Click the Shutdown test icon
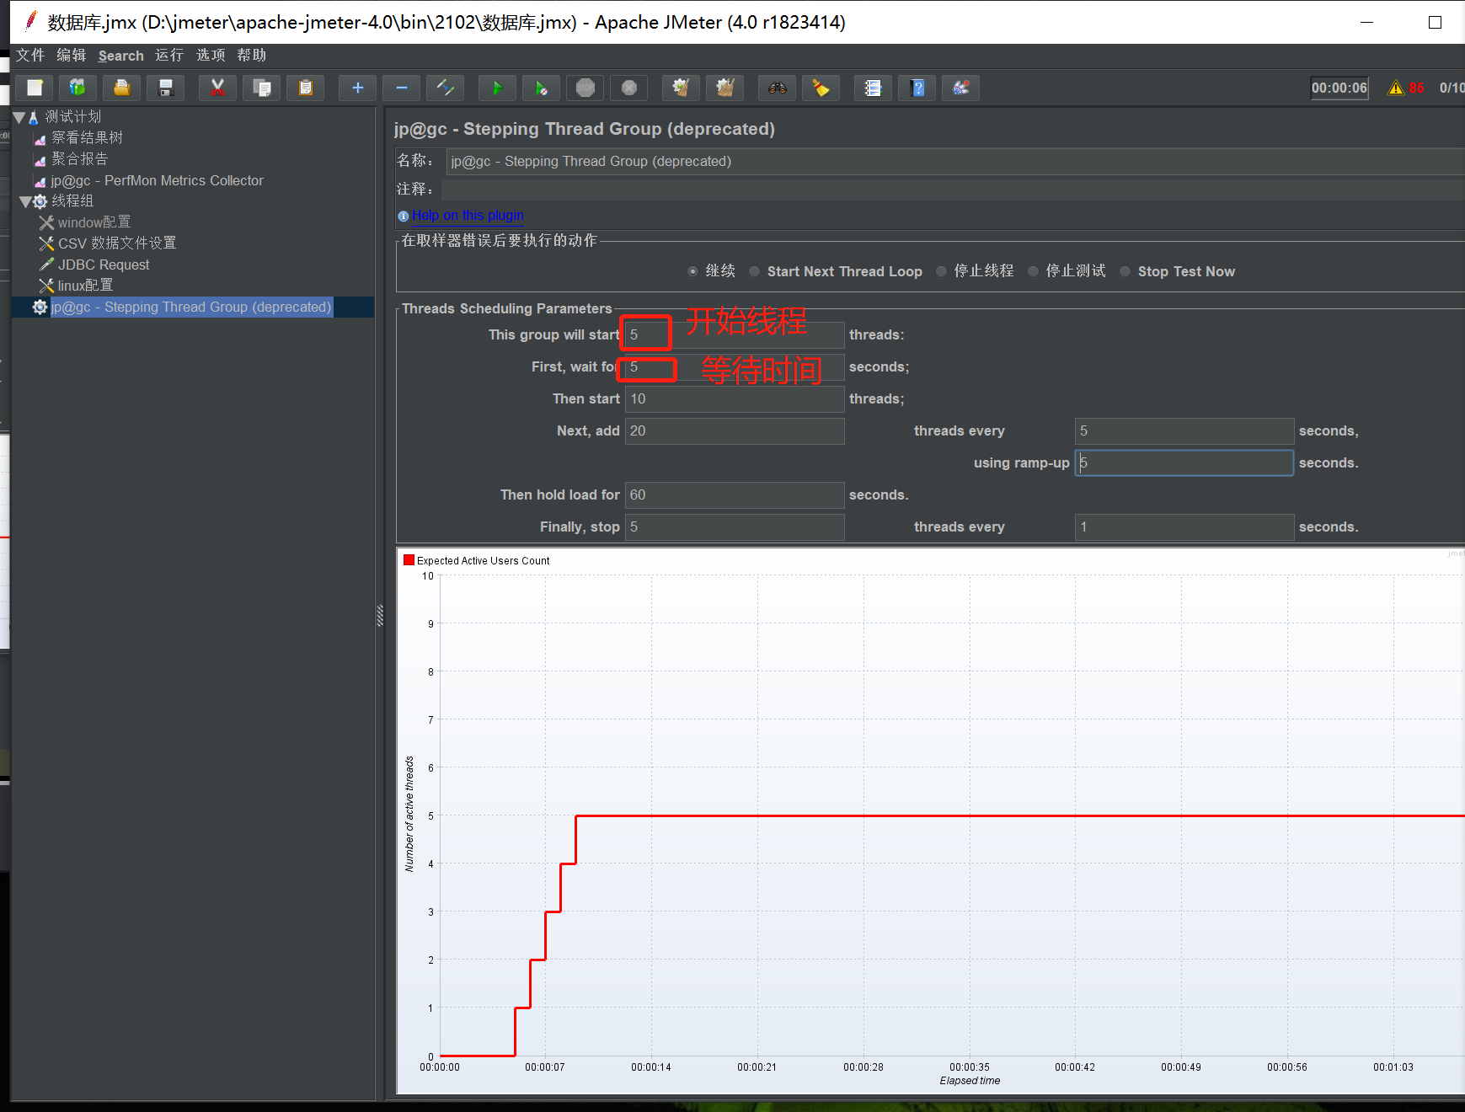 (628, 88)
